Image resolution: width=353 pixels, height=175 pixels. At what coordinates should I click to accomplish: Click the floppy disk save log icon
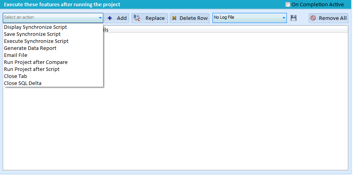(294, 18)
